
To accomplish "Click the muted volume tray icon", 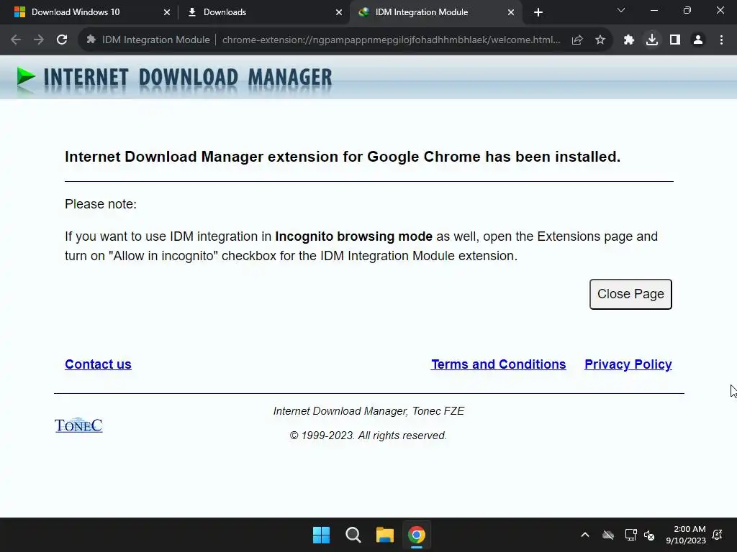I will (x=649, y=535).
